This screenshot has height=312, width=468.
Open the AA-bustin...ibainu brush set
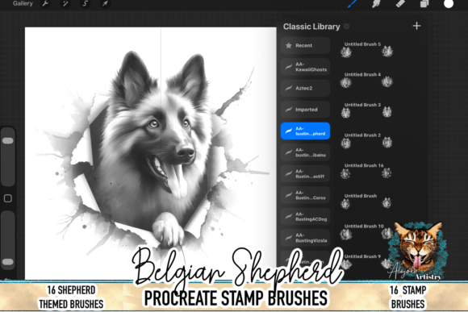(305, 152)
